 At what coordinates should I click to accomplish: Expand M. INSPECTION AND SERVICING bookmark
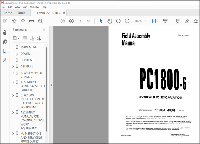click(x=13, y=134)
